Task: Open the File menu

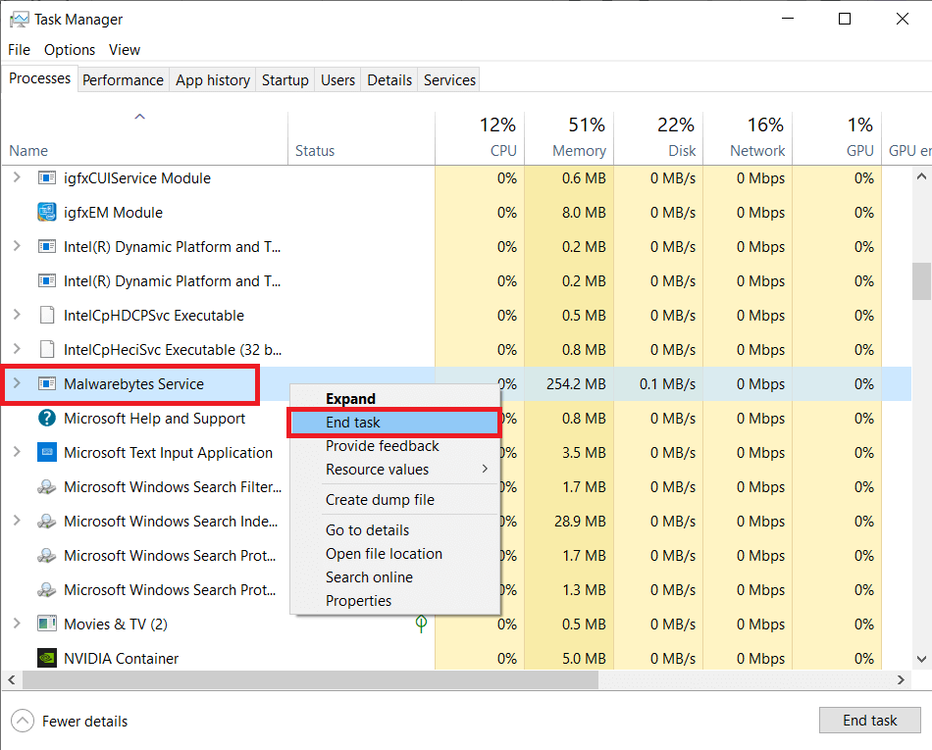Action: click(19, 50)
